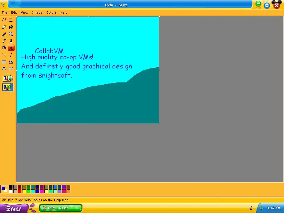Choose the dark gray swatch in top row
Image resolution: width=284 pixels, height=213 pixels.
pyautogui.click(x=15, y=187)
